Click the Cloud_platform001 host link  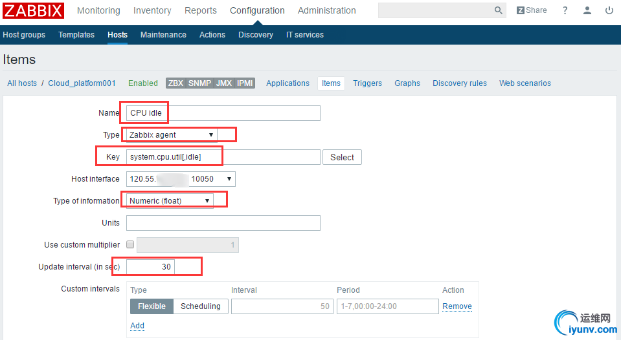pyautogui.click(x=82, y=83)
